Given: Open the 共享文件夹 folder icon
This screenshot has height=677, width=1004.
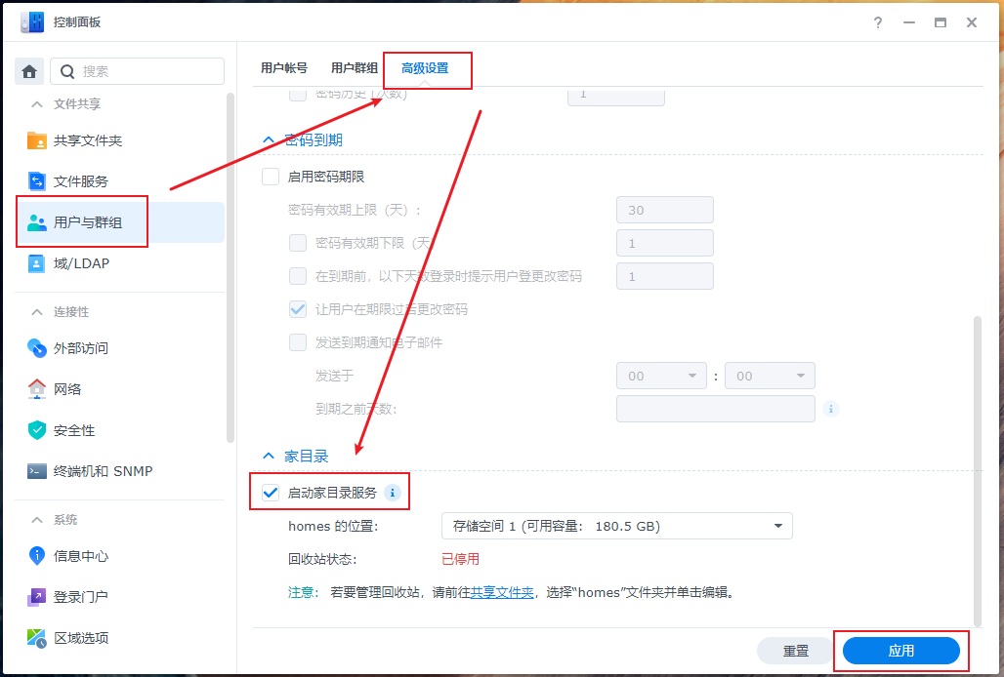Looking at the screenshot, I should point(37,140).
